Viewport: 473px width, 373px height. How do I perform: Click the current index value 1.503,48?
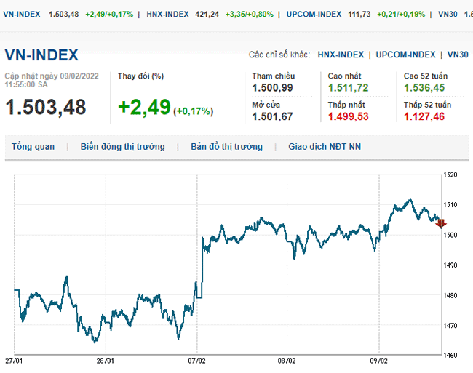(x=46, y=107)
